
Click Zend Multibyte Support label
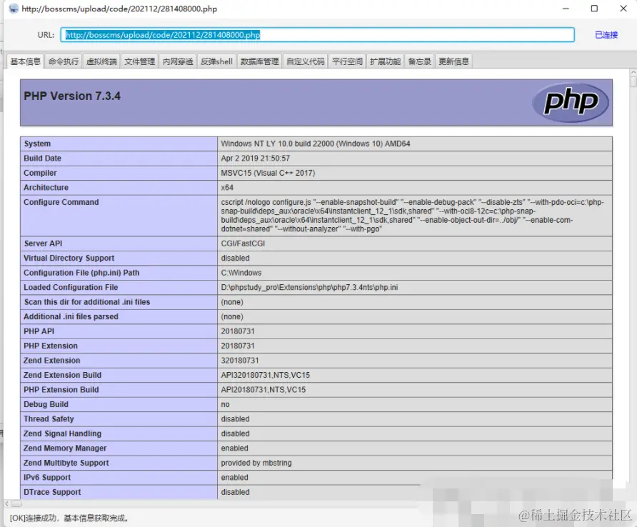point(66,463)
